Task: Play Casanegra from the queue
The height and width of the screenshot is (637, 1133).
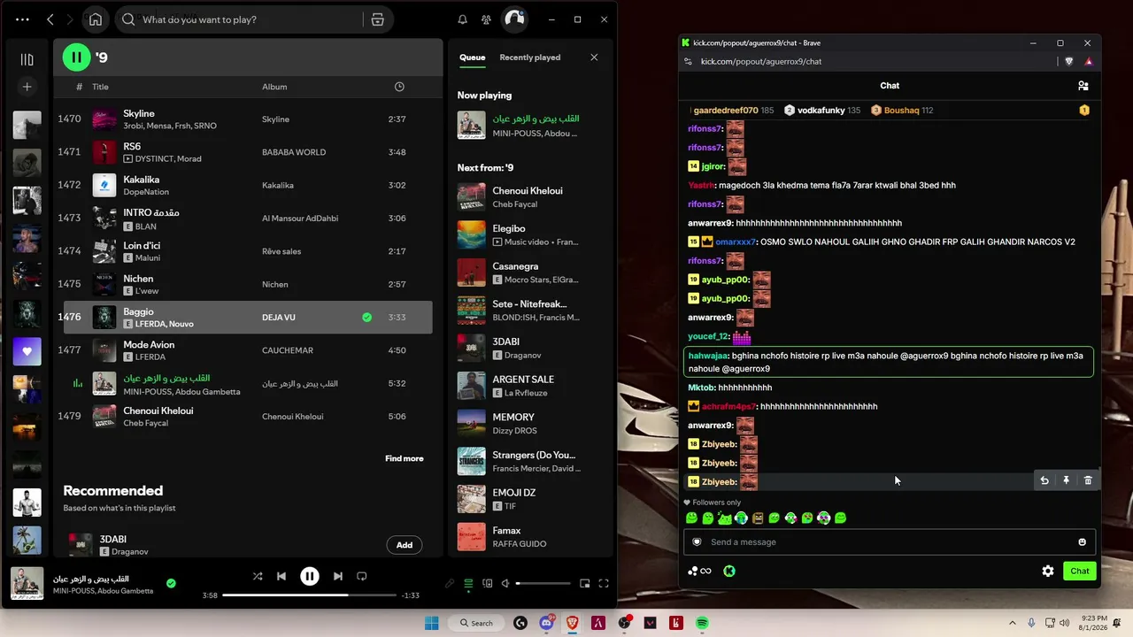Action: point(528,272)
